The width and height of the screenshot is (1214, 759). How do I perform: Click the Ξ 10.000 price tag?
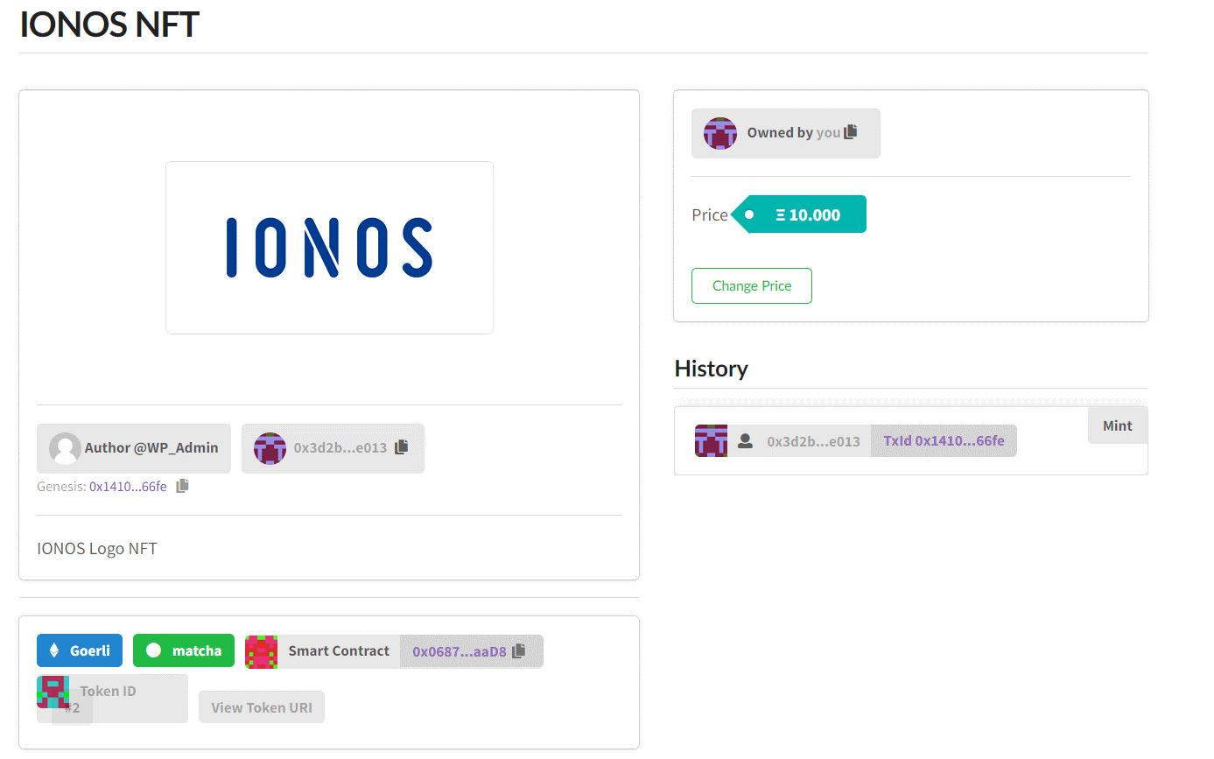(x=807, y=214)
